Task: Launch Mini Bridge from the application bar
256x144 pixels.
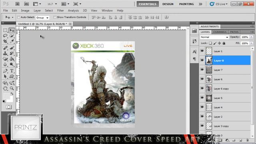Action: point(26,4)
